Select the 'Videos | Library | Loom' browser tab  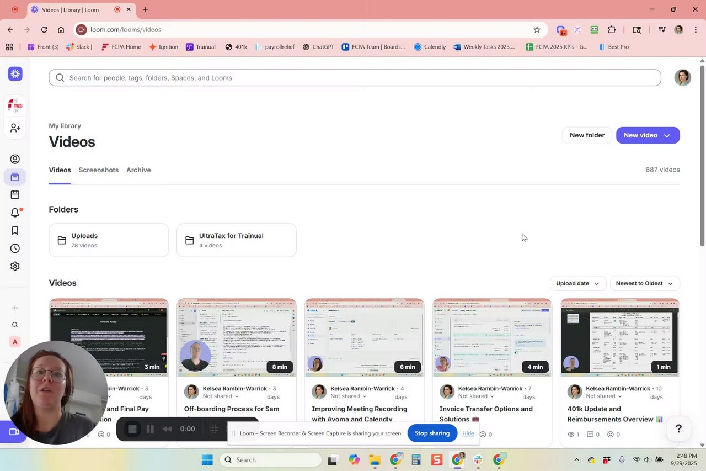[81, 9]
